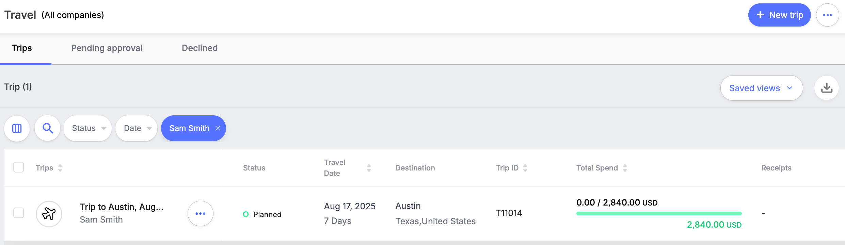Select all trips header checkbox
This screenshot has width=845, height=245.
click(x=19, y=167)
